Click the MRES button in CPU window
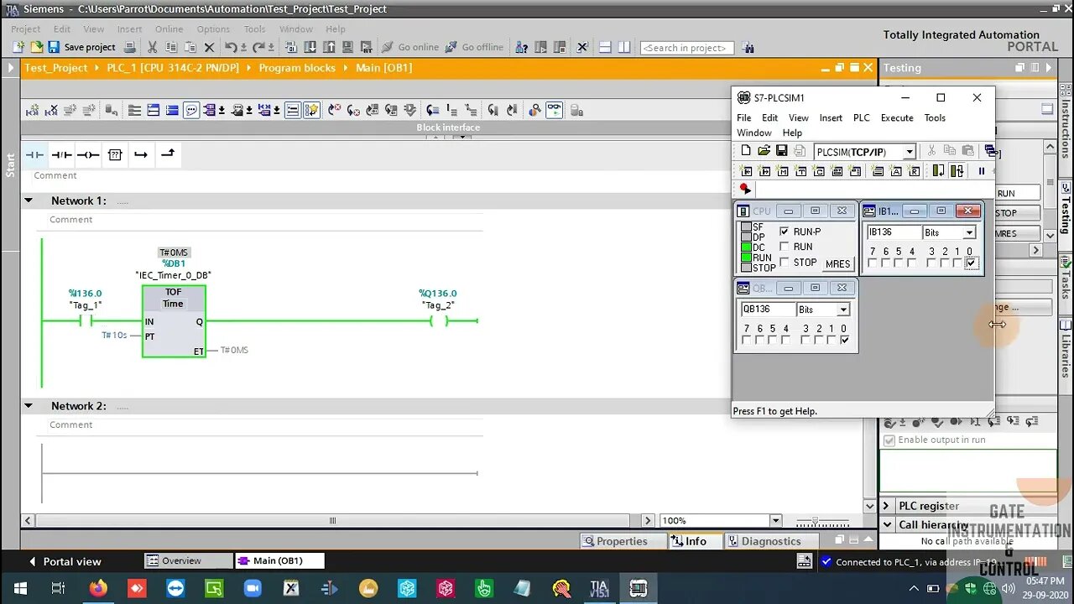1074x604 pixels. [838, 263]
